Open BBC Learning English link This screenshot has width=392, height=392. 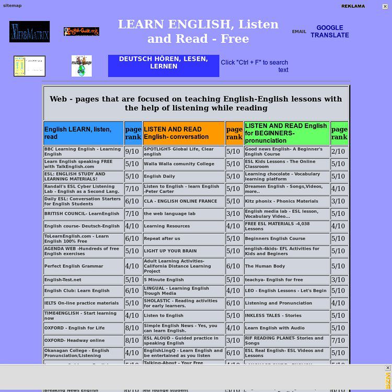click(83, 152)
